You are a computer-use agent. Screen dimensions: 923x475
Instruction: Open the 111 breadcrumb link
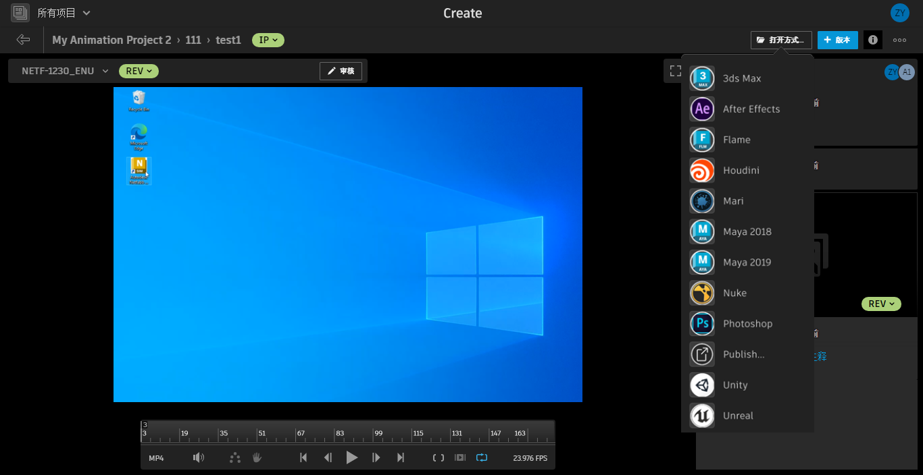click(x=193, y=40)
